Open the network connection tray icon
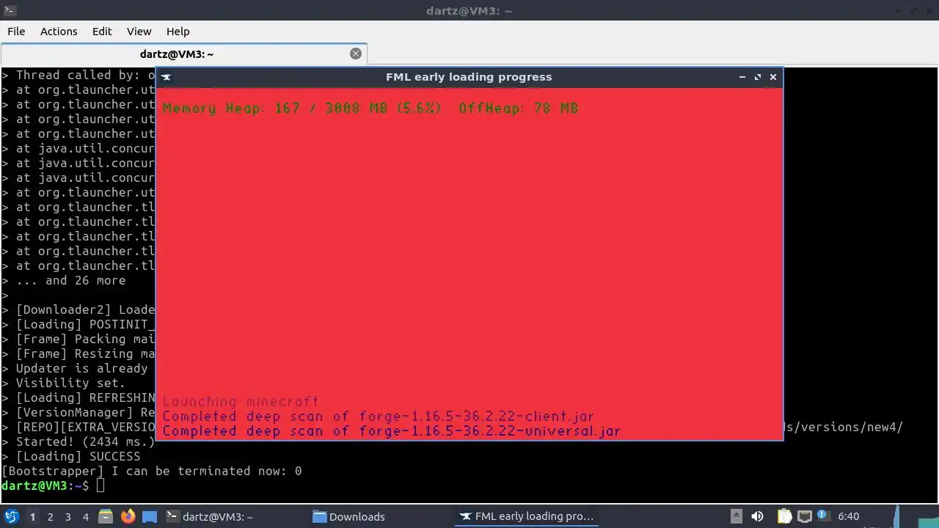The width and height of the screenshot is (939, 528). (x=804, y=516)
